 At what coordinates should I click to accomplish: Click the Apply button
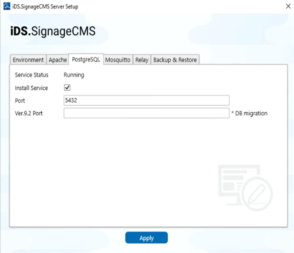[x=146, y=238]
